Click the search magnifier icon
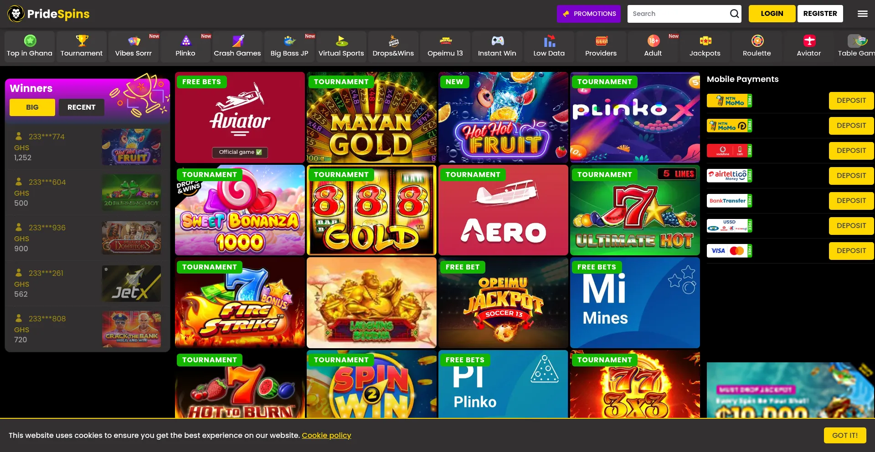Viewport: 875px width, 452px height. tap(734, 14)
